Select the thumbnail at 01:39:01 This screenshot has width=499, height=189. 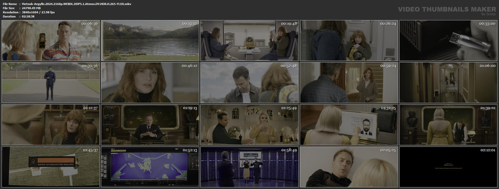[448, 125]
